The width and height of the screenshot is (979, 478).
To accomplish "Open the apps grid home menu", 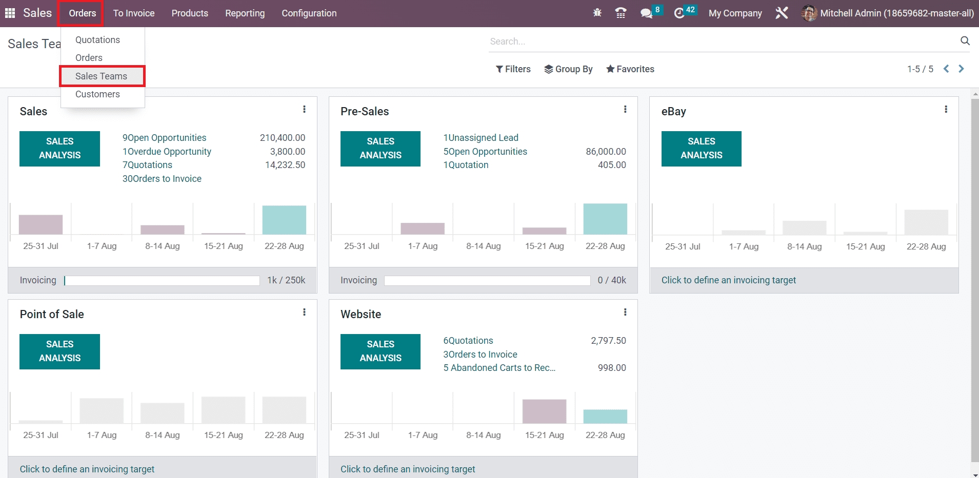I will (10, 13).
